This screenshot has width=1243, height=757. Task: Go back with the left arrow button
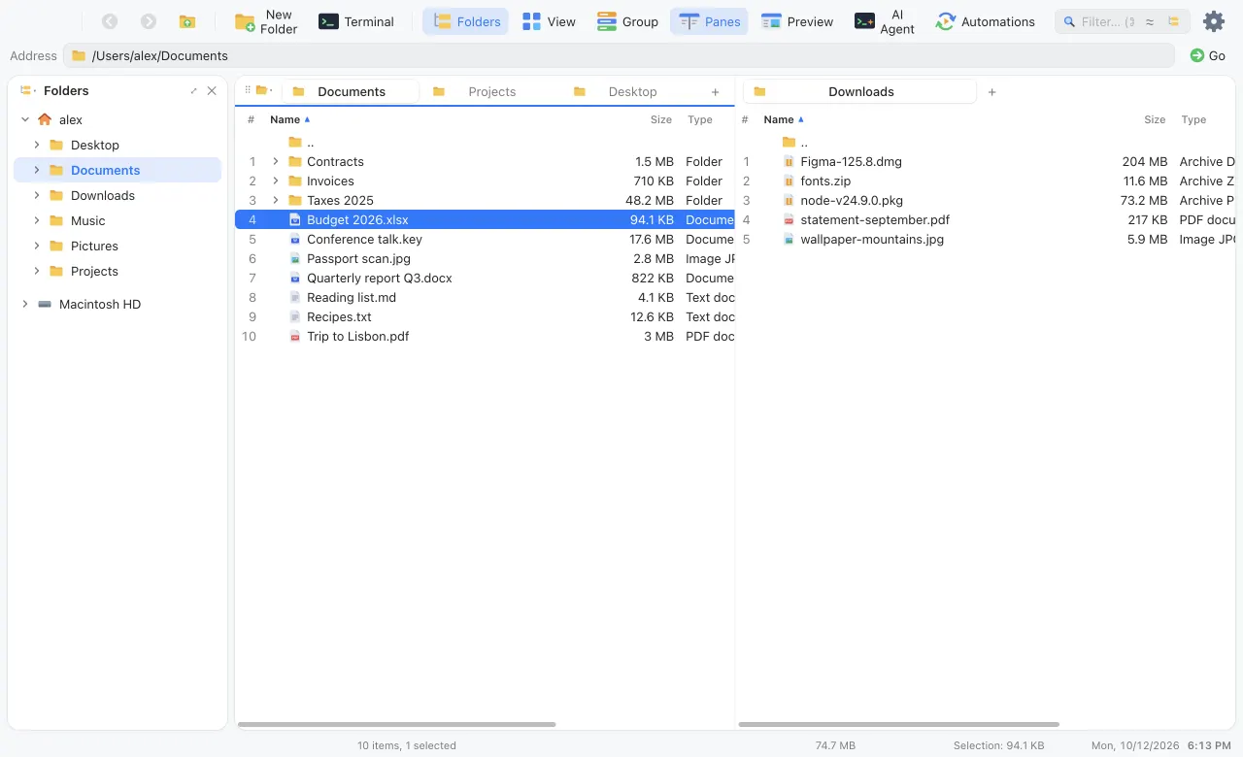click(x=110, y=21)
